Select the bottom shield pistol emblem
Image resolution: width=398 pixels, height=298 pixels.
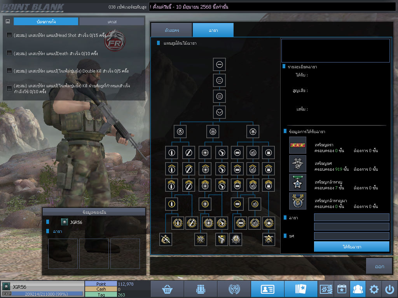(x=221, y=239)
